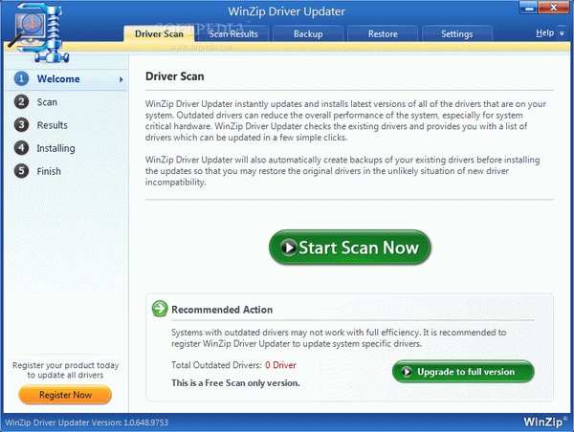This screenshot has height=432, width=574.
Task: Click step 2 number icon beside Scan
Action: 21,101
